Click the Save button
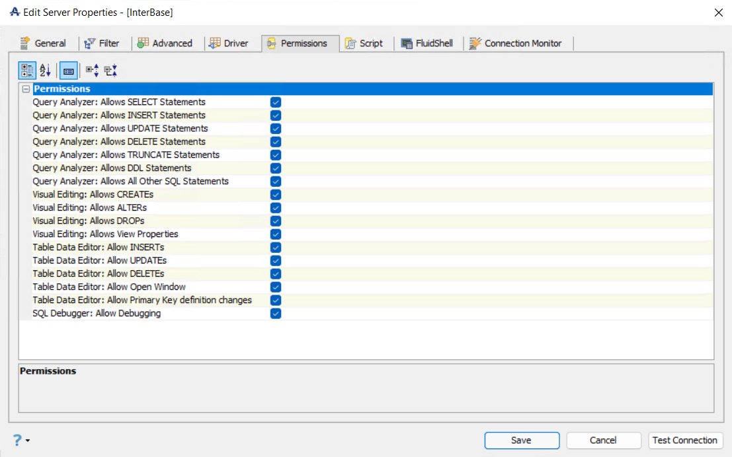The width and height of the screenshot is (732, 457). point(522,440)
